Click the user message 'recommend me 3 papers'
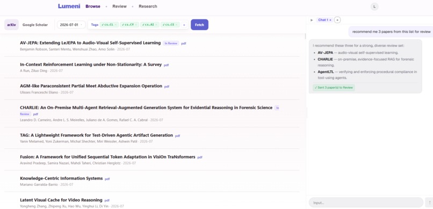Viewport: 433px width, 209px height. 391,32
